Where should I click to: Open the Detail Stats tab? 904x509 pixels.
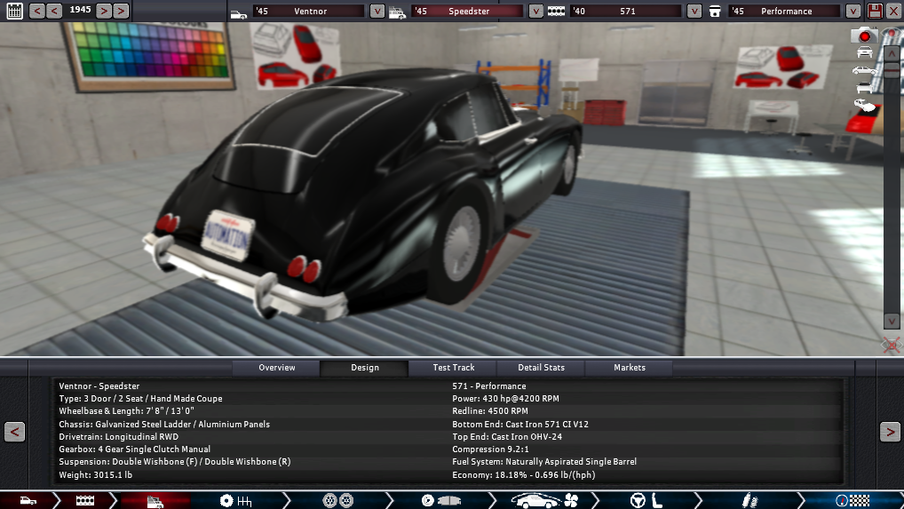click(x=542, y=368)
